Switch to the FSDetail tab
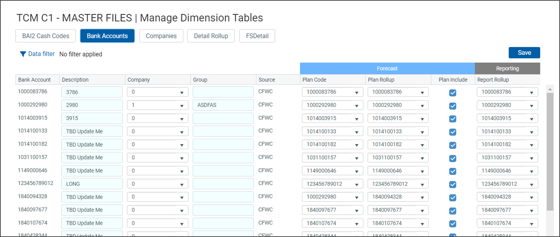 point(257,36)
